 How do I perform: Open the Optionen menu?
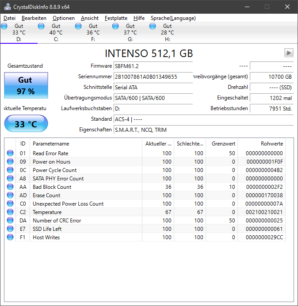[64, 18]
